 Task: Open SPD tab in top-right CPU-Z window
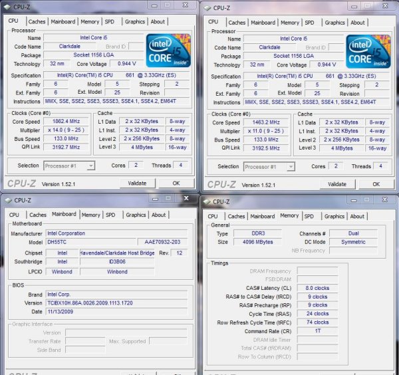point(309,23)
